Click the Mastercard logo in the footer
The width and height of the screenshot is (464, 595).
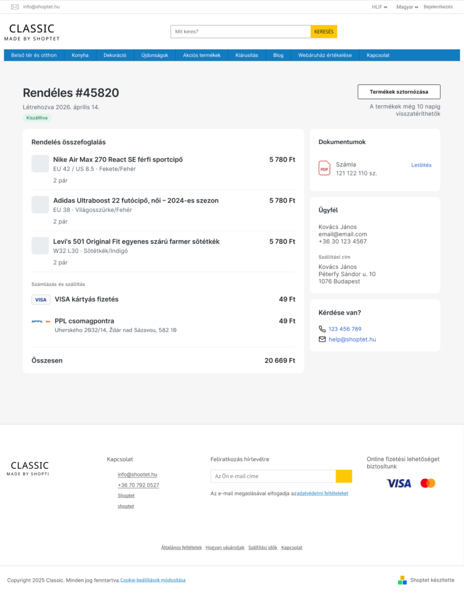click(428, 483)
